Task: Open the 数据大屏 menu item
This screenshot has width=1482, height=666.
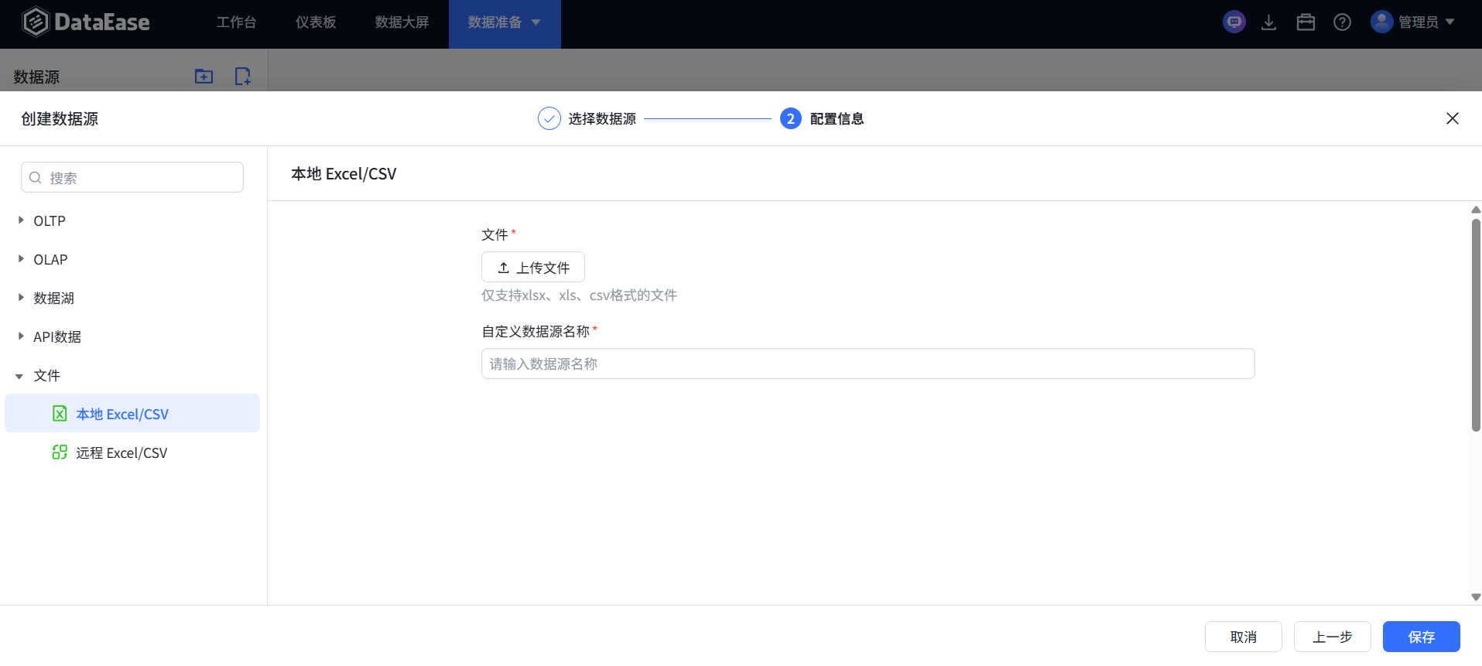Action: click(x=402, y=22)
